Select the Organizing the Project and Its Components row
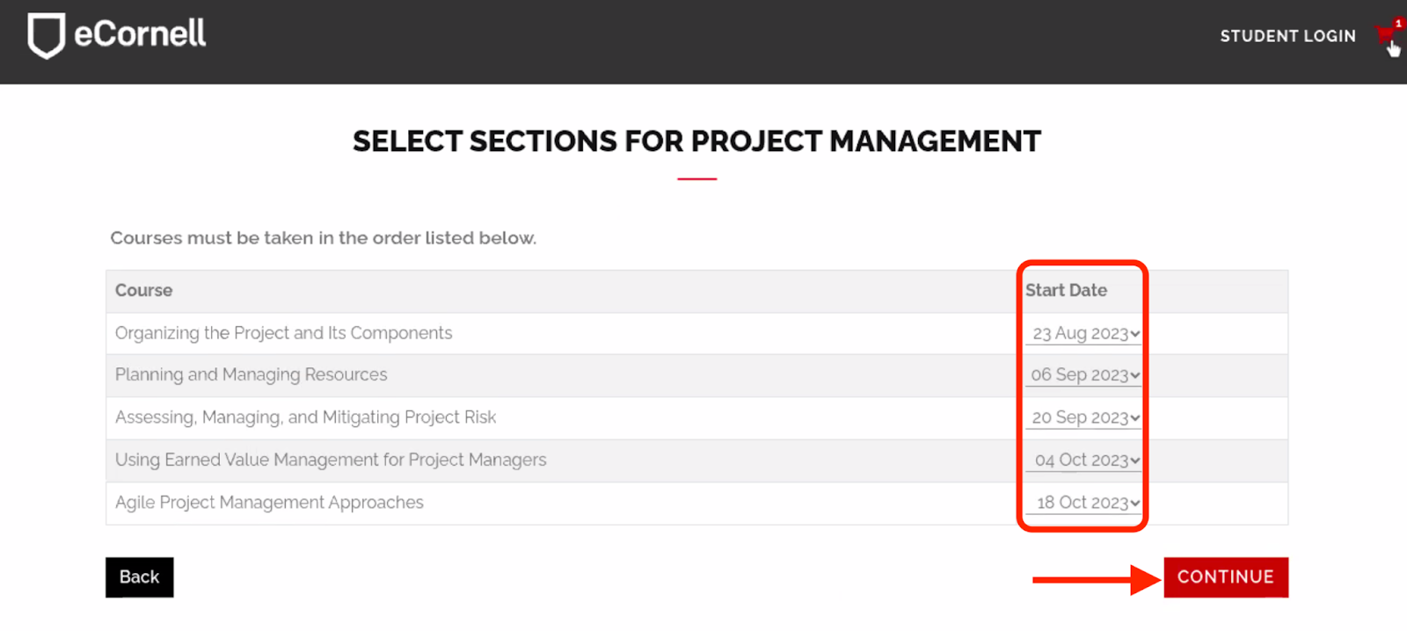 click(x=283, y=333)
